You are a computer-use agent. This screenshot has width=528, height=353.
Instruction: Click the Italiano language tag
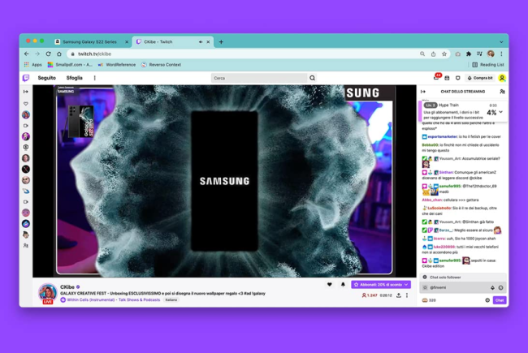pyautogui.click(x=171, y=299)
